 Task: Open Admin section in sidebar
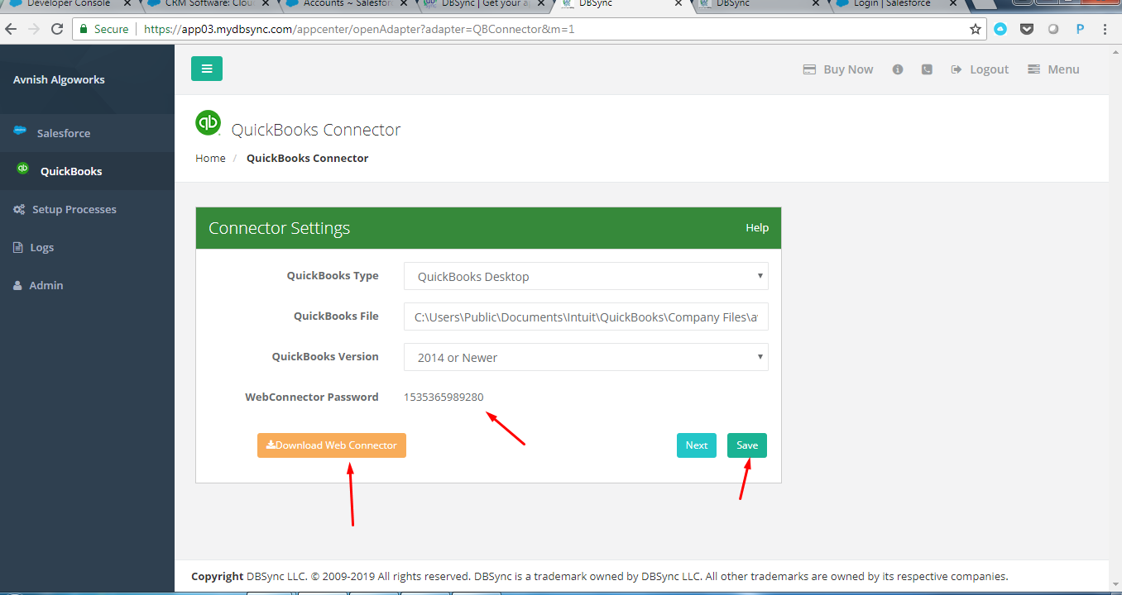(46, 285)
